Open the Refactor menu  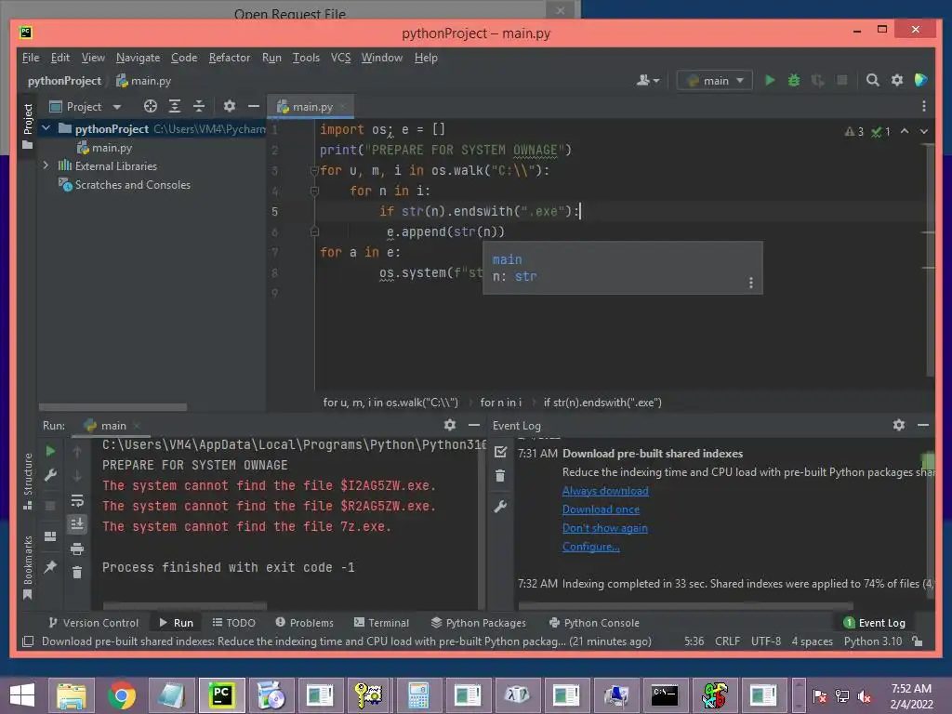pos(230,58)
